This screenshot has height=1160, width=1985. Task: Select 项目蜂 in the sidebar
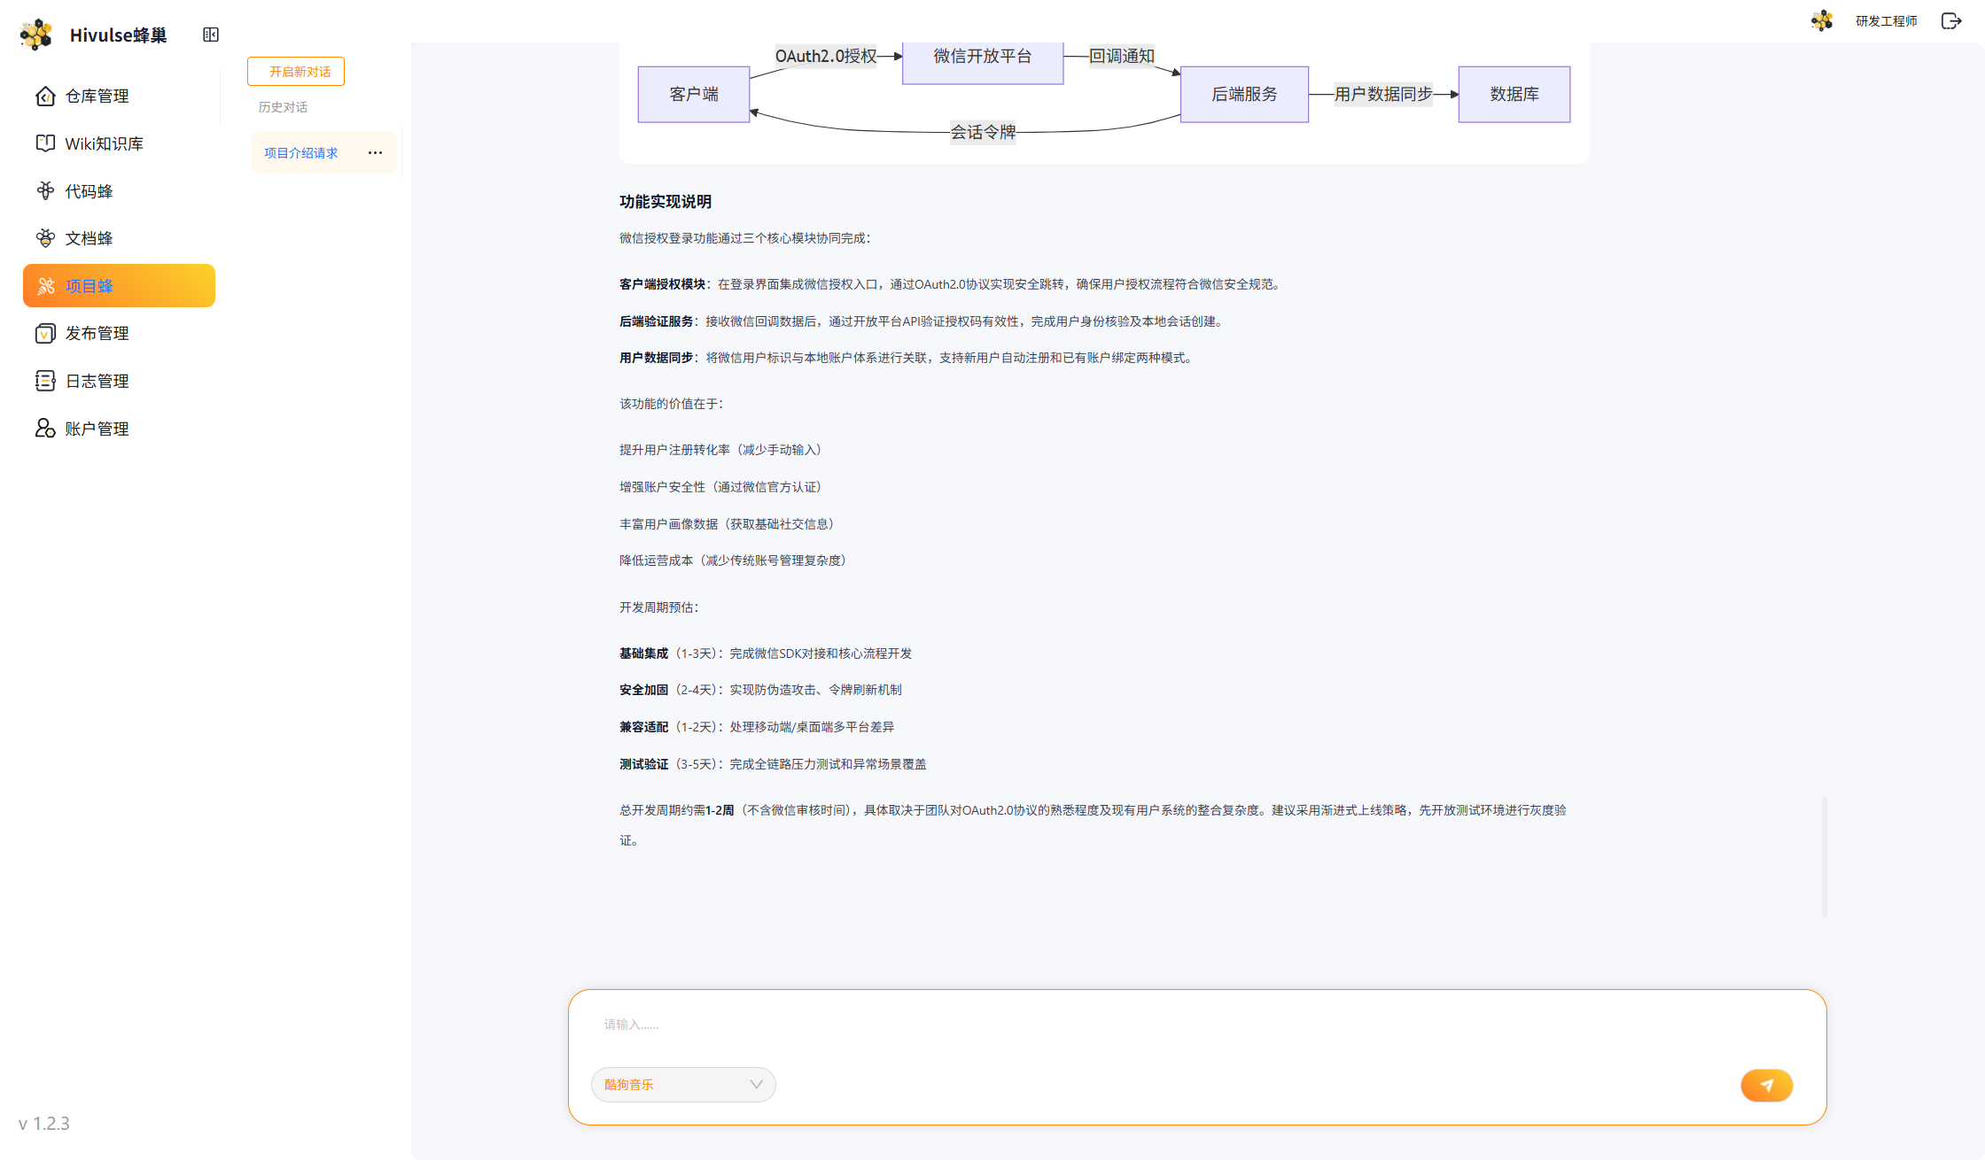pyautogui.click(x=119, y=286)
